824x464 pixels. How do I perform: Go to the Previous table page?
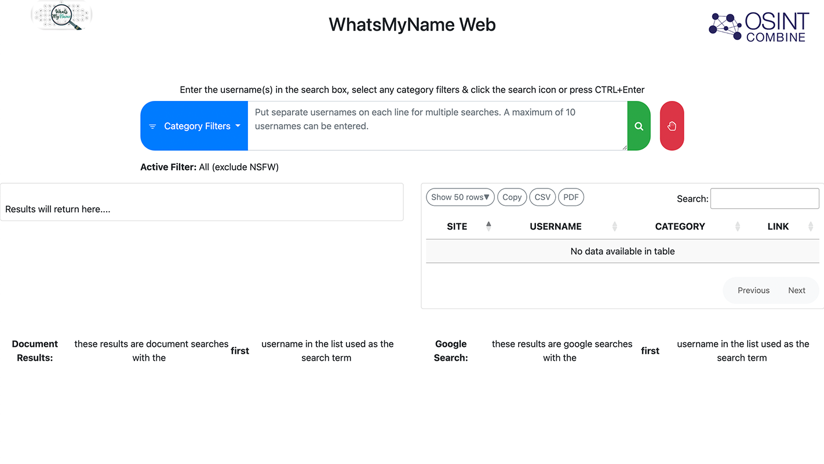tap(753, 291)
